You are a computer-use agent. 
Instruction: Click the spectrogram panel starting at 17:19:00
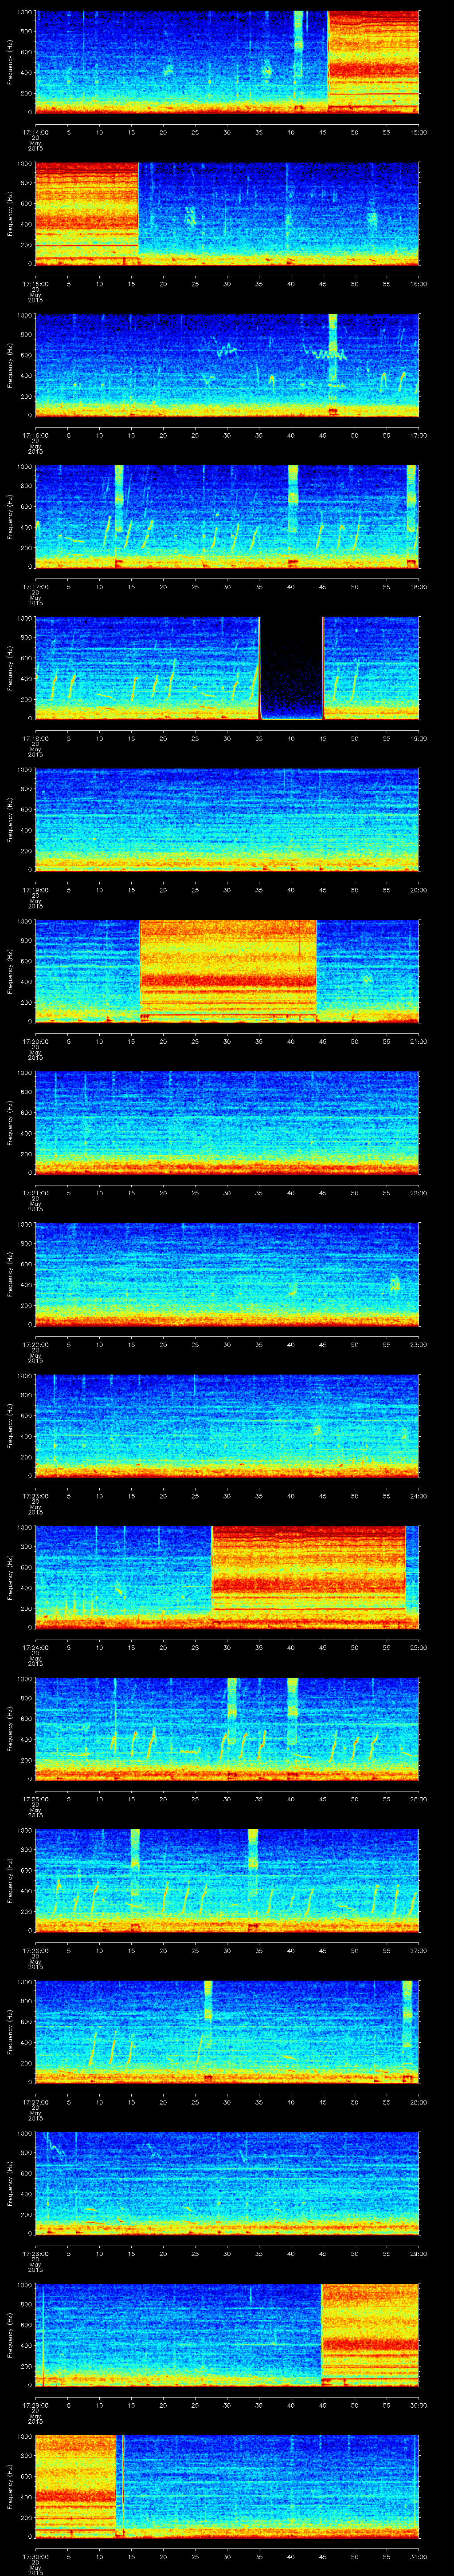point(227,820)
